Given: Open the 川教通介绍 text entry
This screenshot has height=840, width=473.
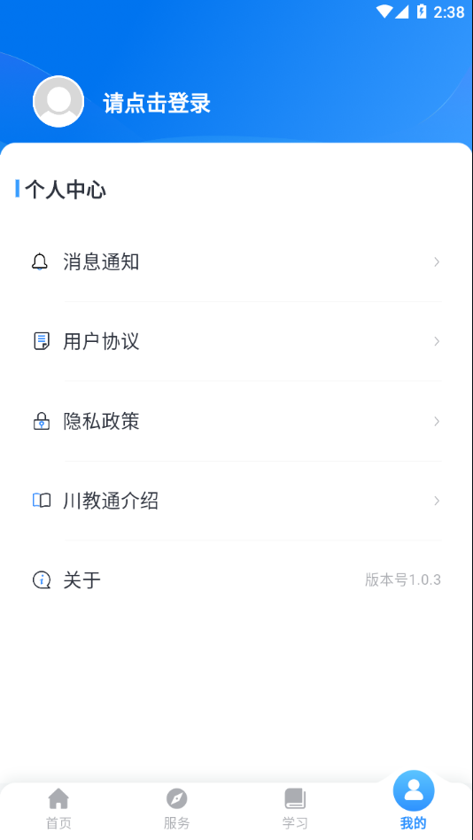Looking at the screenshot, I should coord(111,501).
